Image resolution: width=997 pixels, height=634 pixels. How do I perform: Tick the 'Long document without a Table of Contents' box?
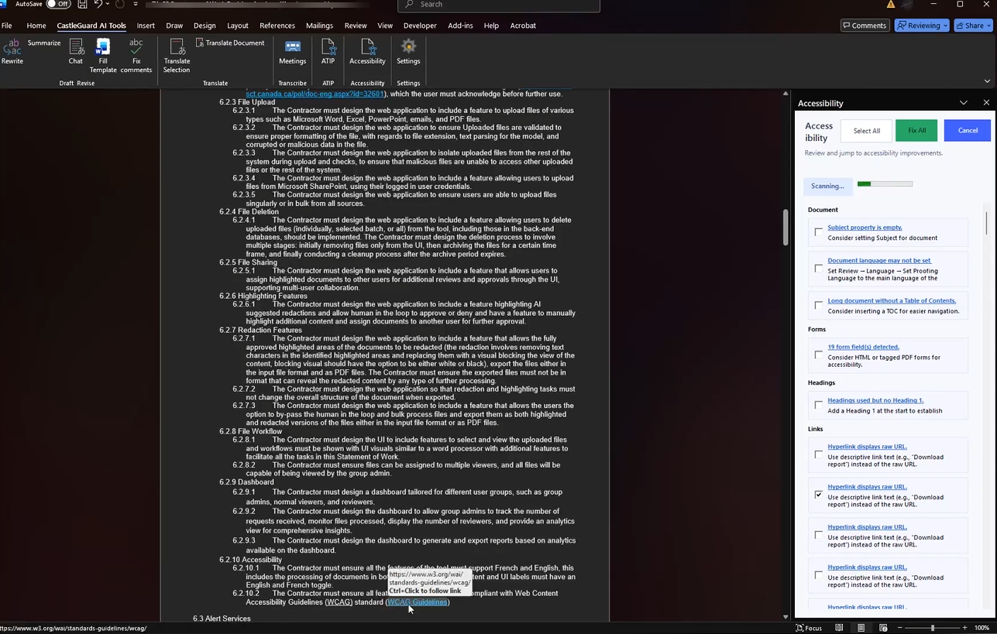click(818, 305)
